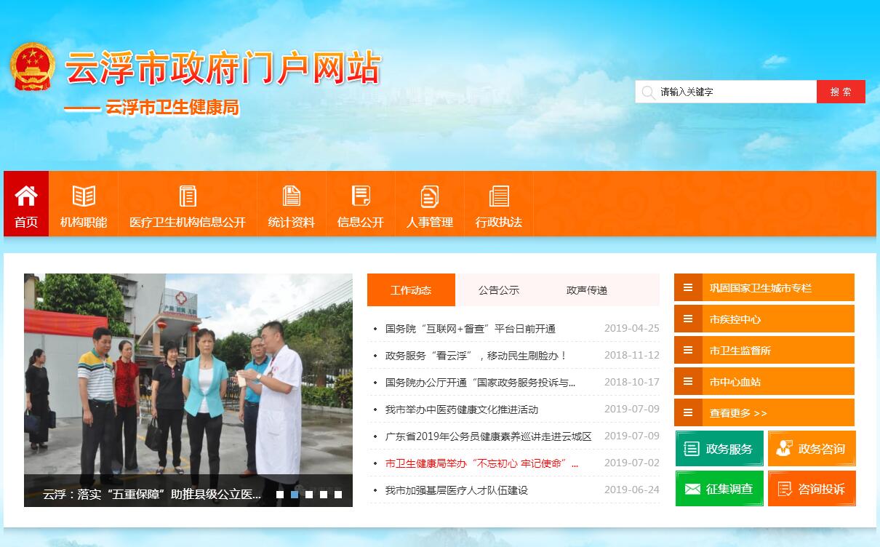Open the 统计资料 menu label
Viewport: 880px width, 547px height.
(292, 222)
